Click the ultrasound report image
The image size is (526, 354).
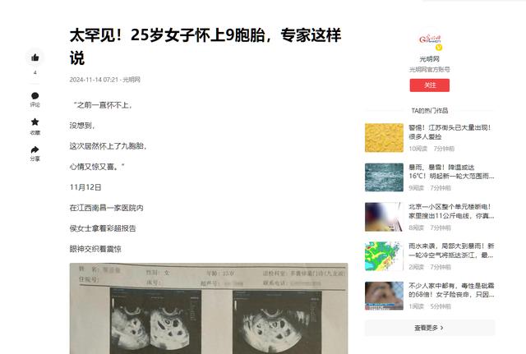click(x=209, y=308)
